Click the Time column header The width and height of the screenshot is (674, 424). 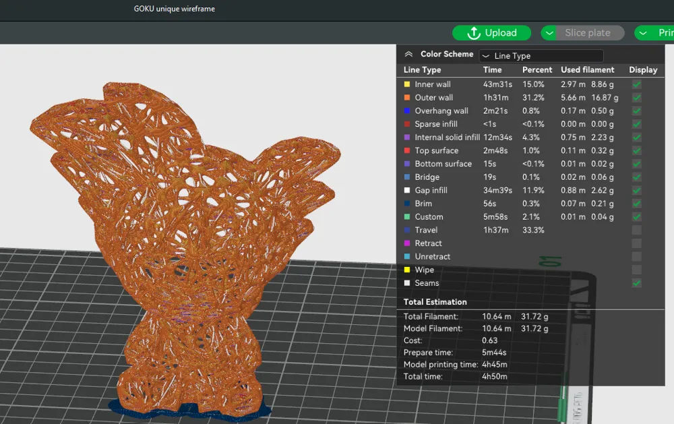[x=492, y=69]
